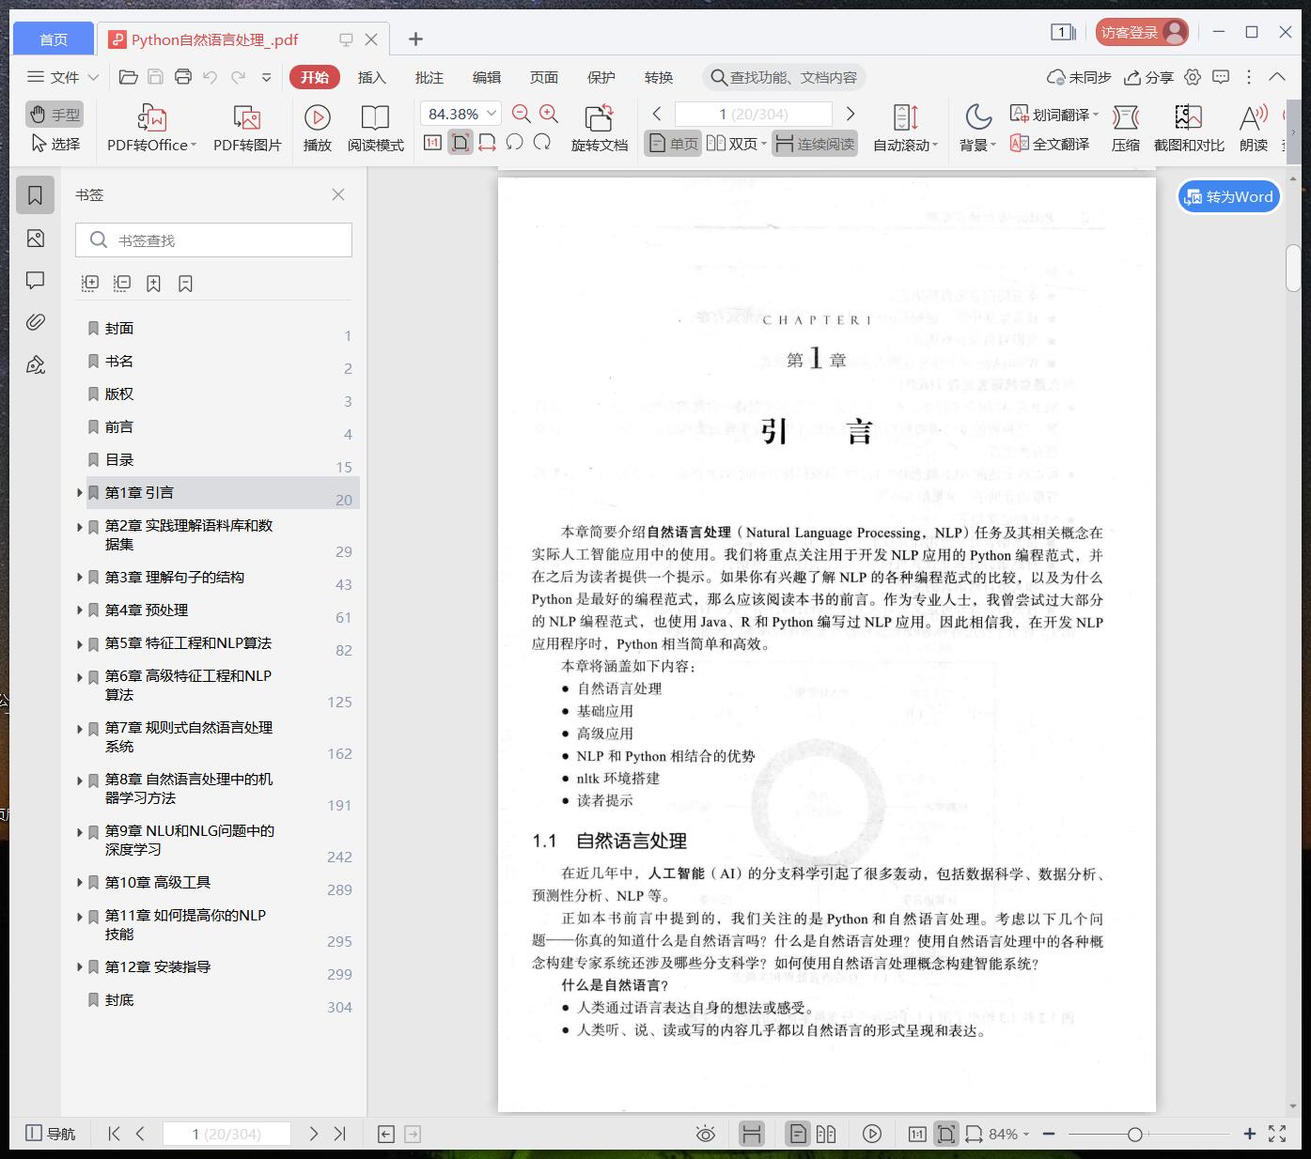Click the save icon in the quick toolbar
The width and height of the screenshot is (1311, 1159).
[156, 77]
